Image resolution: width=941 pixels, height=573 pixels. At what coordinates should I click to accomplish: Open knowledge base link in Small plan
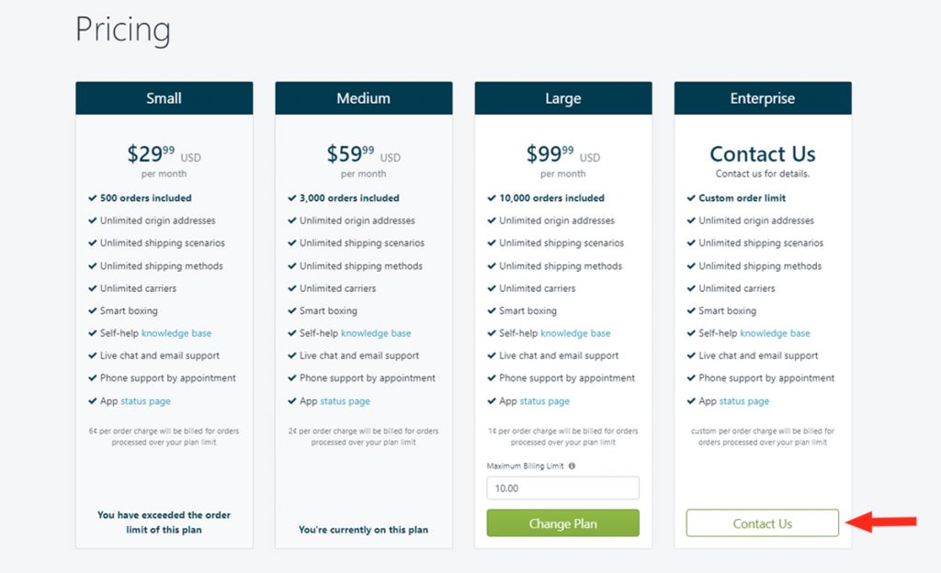(176, 333)
